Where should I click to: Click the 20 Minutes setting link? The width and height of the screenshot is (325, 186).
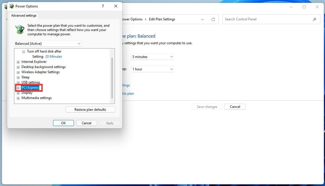(x=54, y=56)
